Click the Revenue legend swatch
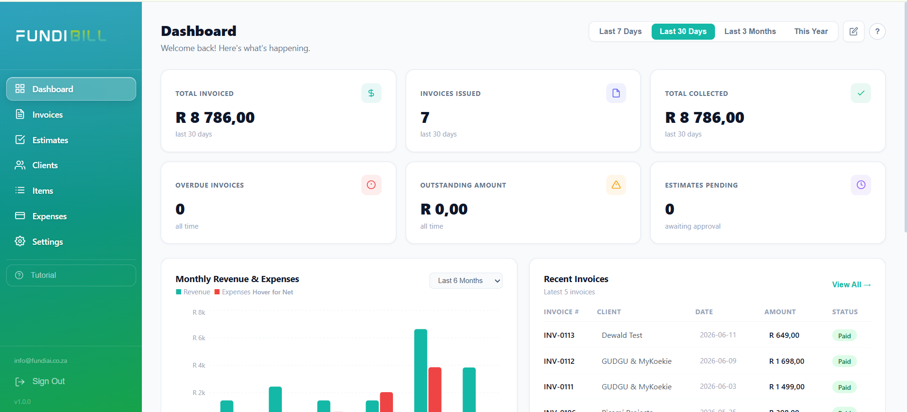The width and height of the screenshot is (907, 412). (x=179, y=292)
